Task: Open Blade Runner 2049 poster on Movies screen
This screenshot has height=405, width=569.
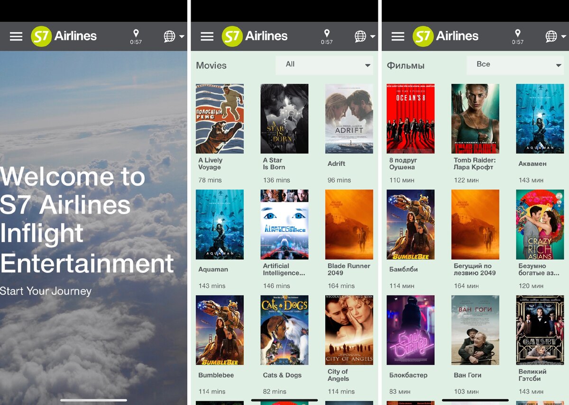Action: coord(349,225)
